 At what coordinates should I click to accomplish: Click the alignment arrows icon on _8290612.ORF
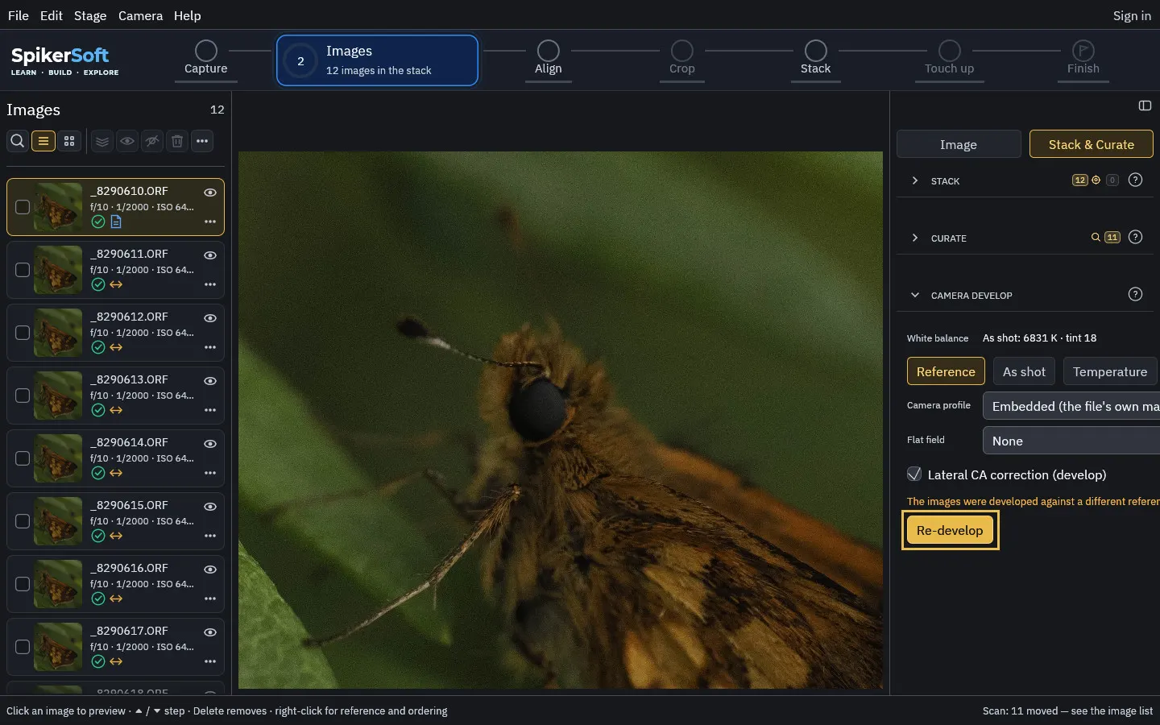(116, 347)
